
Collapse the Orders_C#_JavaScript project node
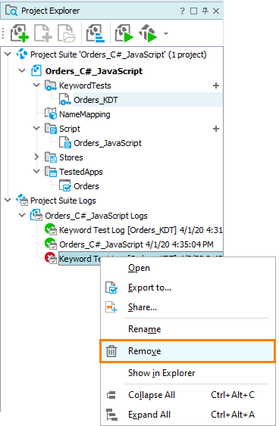tap(22, 70)
